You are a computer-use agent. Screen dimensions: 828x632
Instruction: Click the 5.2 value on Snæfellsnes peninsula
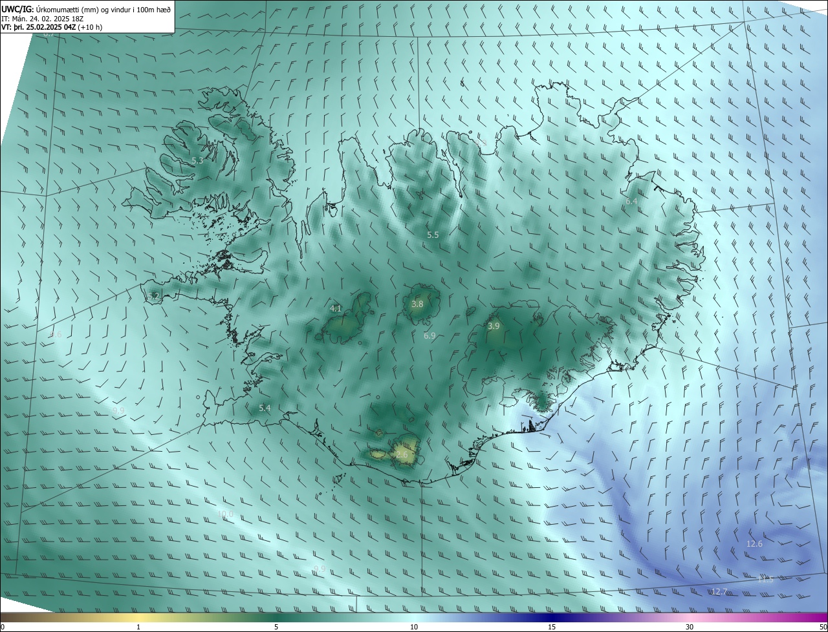tap(153, 297)
